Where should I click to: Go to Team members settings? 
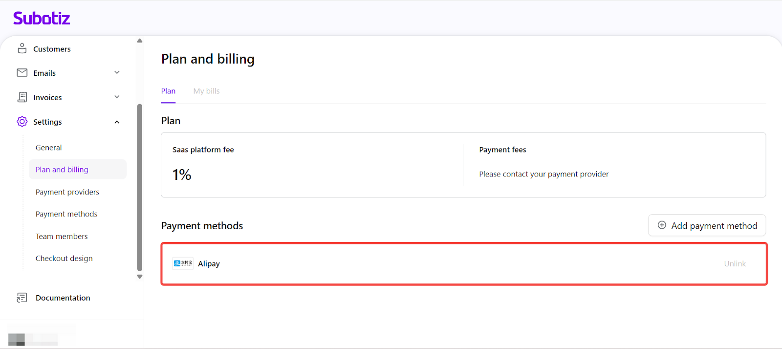[x=62, y=237]
